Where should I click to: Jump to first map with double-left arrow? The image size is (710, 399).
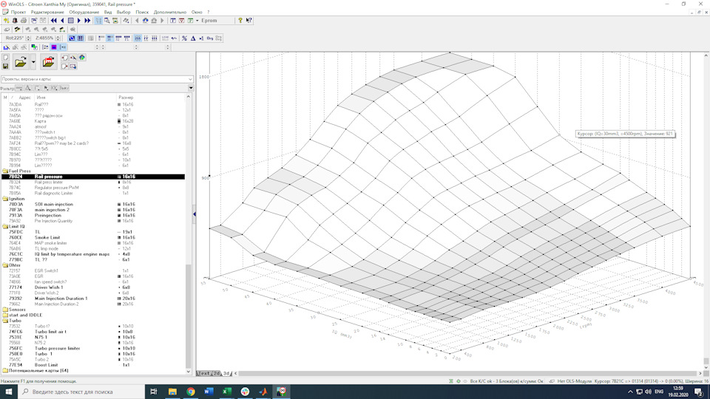(54, 21)
